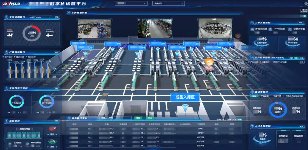Screen dimensions: 308x150
Task: Open the 未开工+在制 dropdown
Action: 40,17
